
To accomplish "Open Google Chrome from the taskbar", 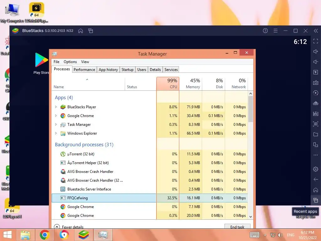I will (x=45, y=235).
